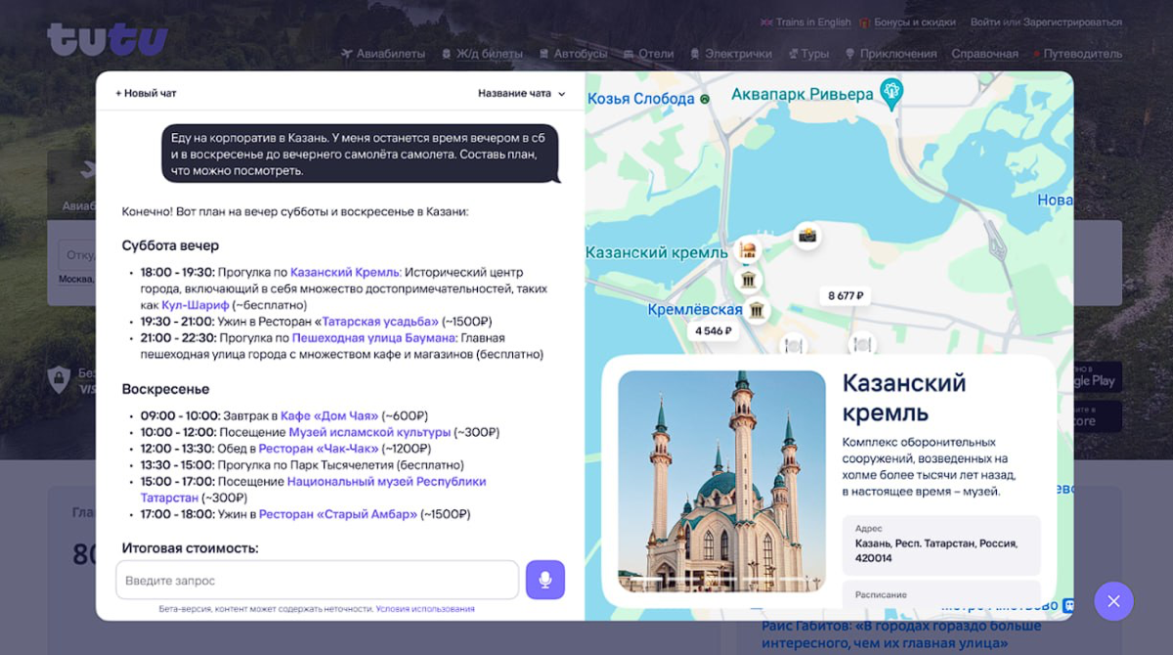Start a new chat via Новый чат

pyautogui.click(x=147, y=93)
